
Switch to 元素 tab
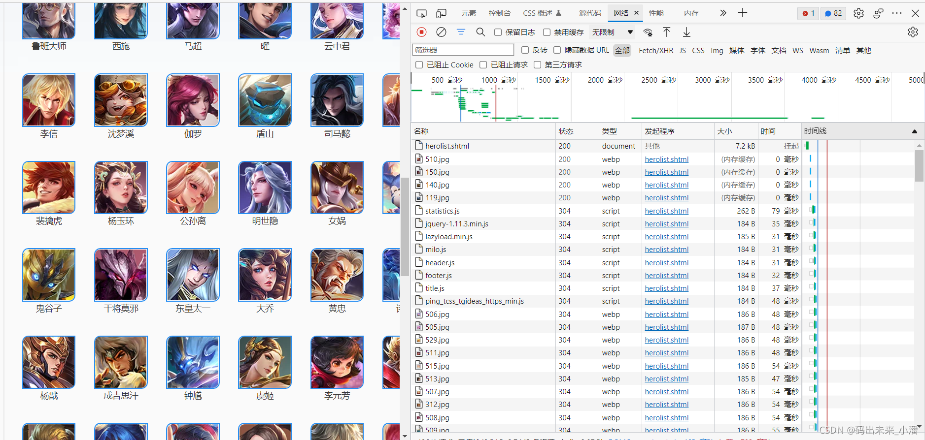[469, 13]
